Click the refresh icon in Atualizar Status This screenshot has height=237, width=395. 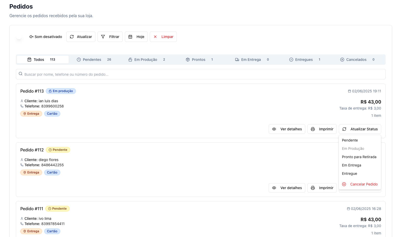(344, 129)
